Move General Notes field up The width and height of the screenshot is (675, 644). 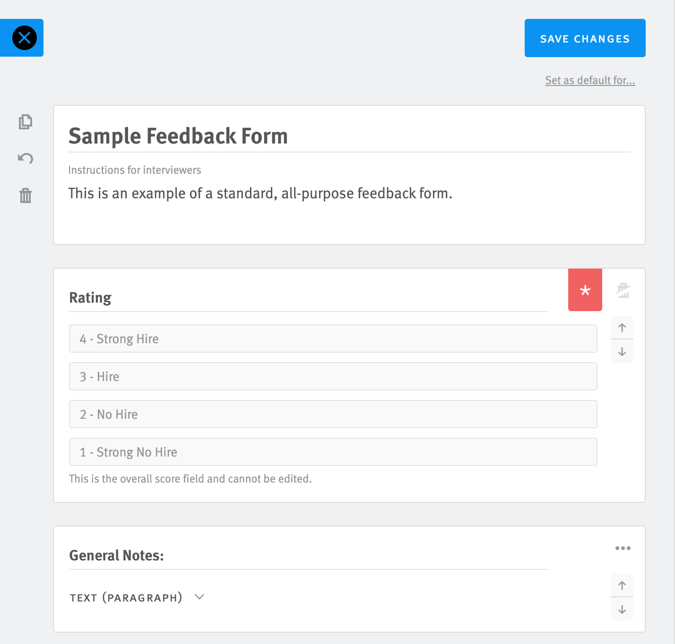[622, 585]
